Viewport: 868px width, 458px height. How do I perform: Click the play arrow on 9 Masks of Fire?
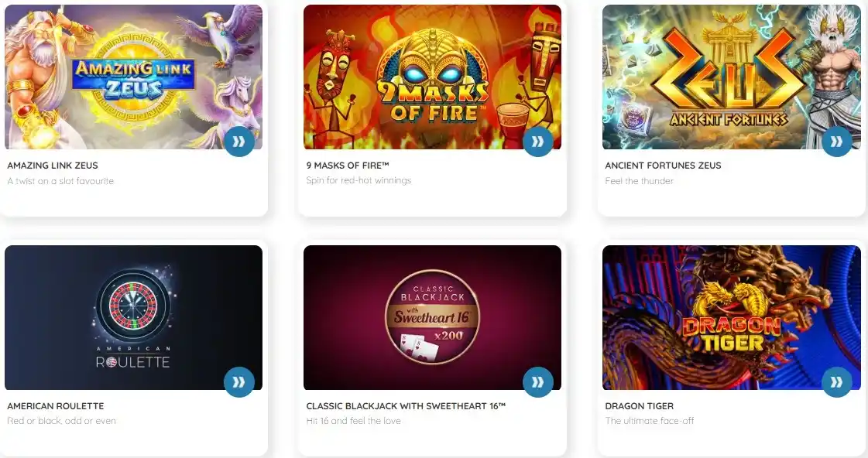[538, 142]
